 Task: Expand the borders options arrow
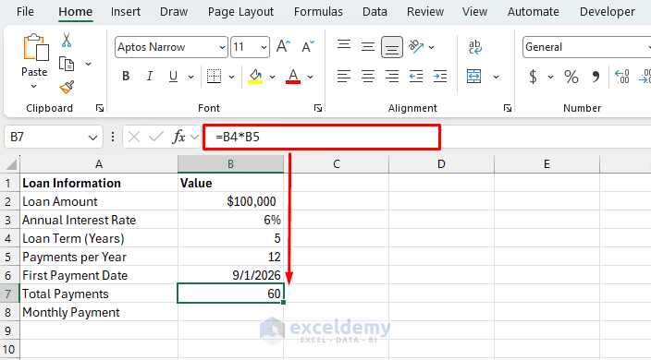point(232,77)
